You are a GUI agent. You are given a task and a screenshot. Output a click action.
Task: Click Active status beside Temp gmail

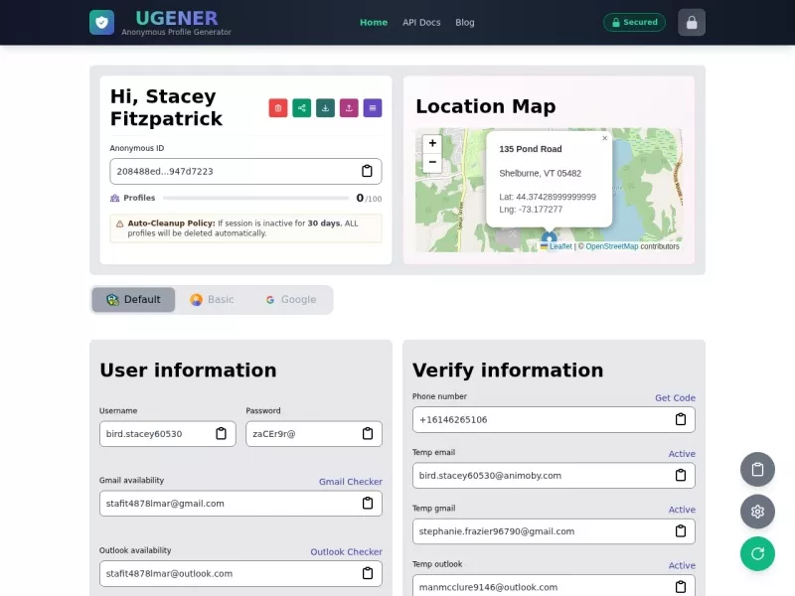click(682, 510)
